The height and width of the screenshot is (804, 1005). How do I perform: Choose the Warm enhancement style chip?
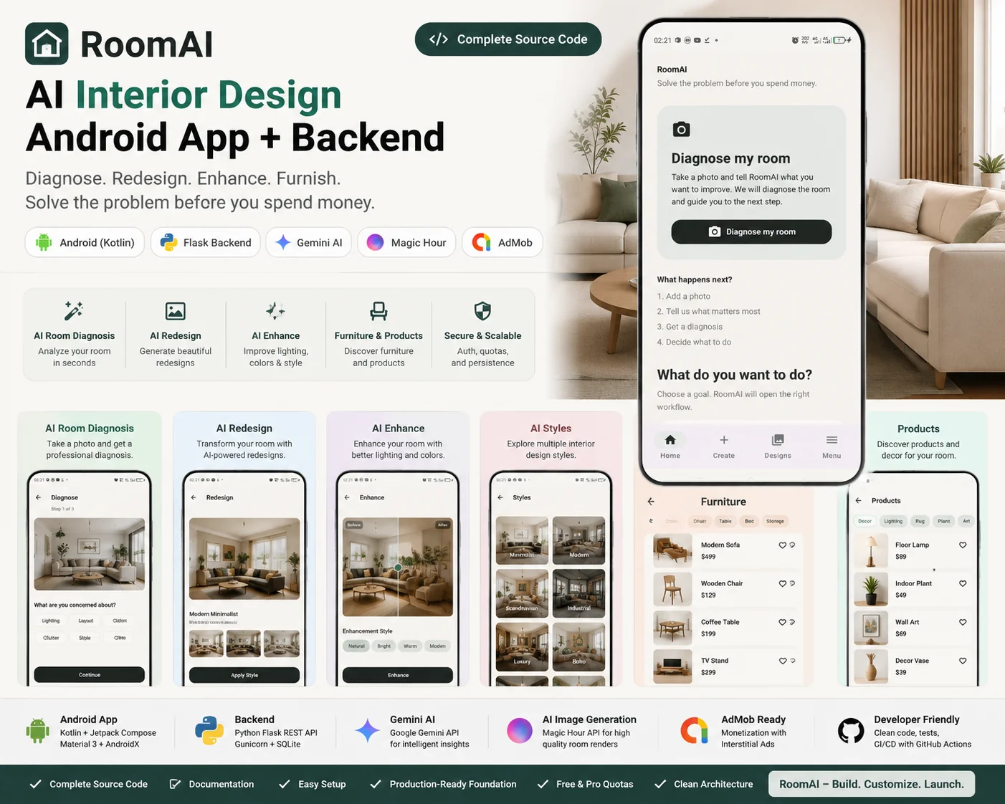[410, 646]
